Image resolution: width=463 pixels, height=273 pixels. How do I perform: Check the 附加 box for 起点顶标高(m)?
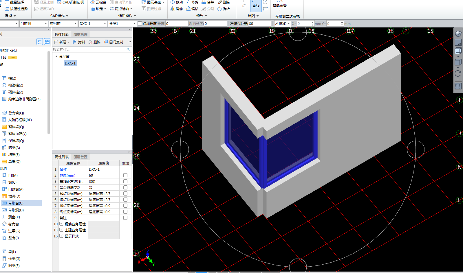click(x=125, y=193)
